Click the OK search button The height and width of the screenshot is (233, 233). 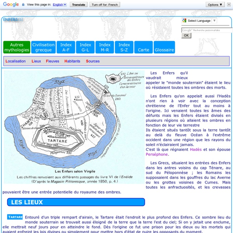click(x=186, y=35)
